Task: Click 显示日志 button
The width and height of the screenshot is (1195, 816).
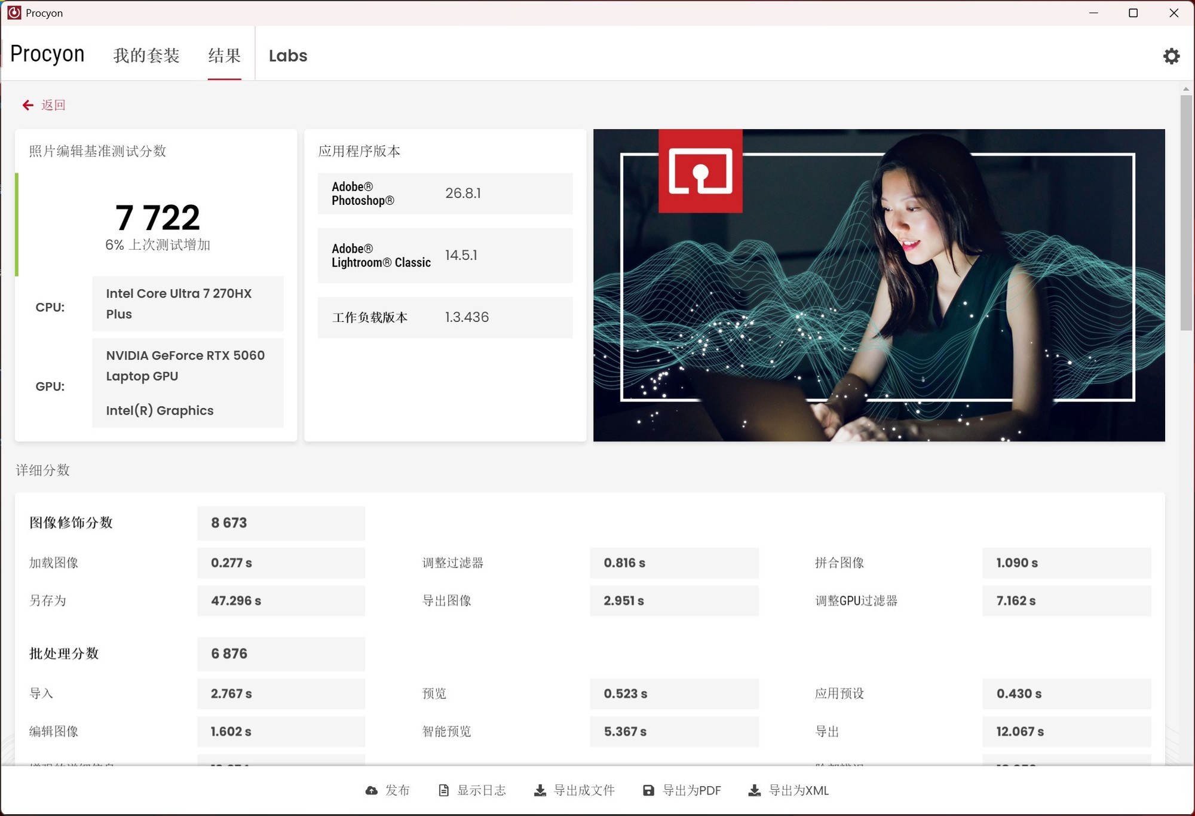Action: point(482,790)
